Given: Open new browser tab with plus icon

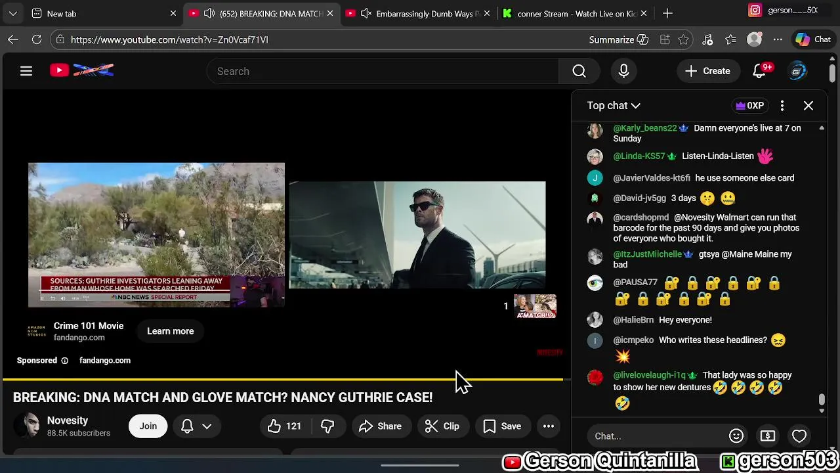Looking at the screenshot, I should (x=667, y=13).
